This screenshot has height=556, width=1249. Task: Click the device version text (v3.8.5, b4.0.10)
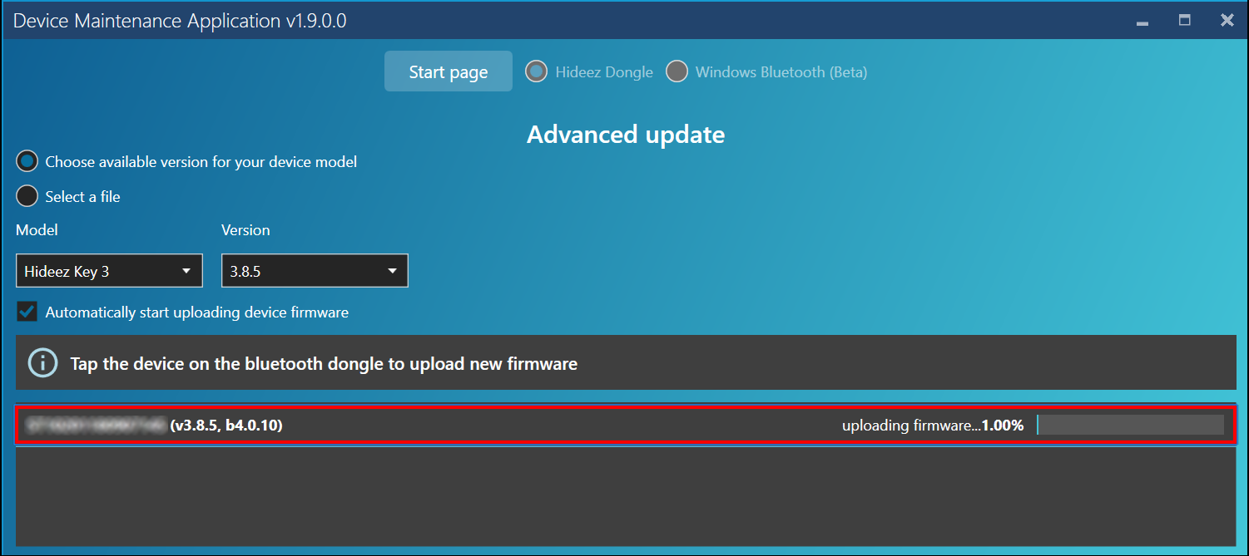click(226, 426)
